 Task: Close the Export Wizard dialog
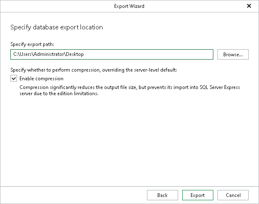click(249, 6)
